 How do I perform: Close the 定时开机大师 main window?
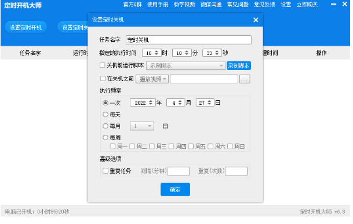(345, 4)
